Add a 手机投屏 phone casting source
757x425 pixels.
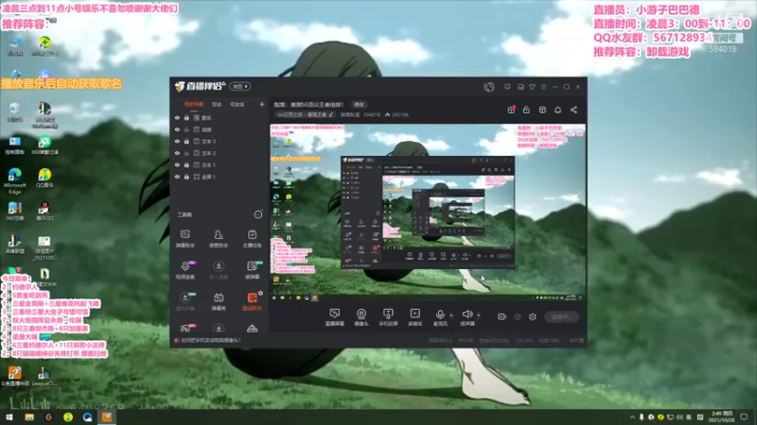(388, 317)
